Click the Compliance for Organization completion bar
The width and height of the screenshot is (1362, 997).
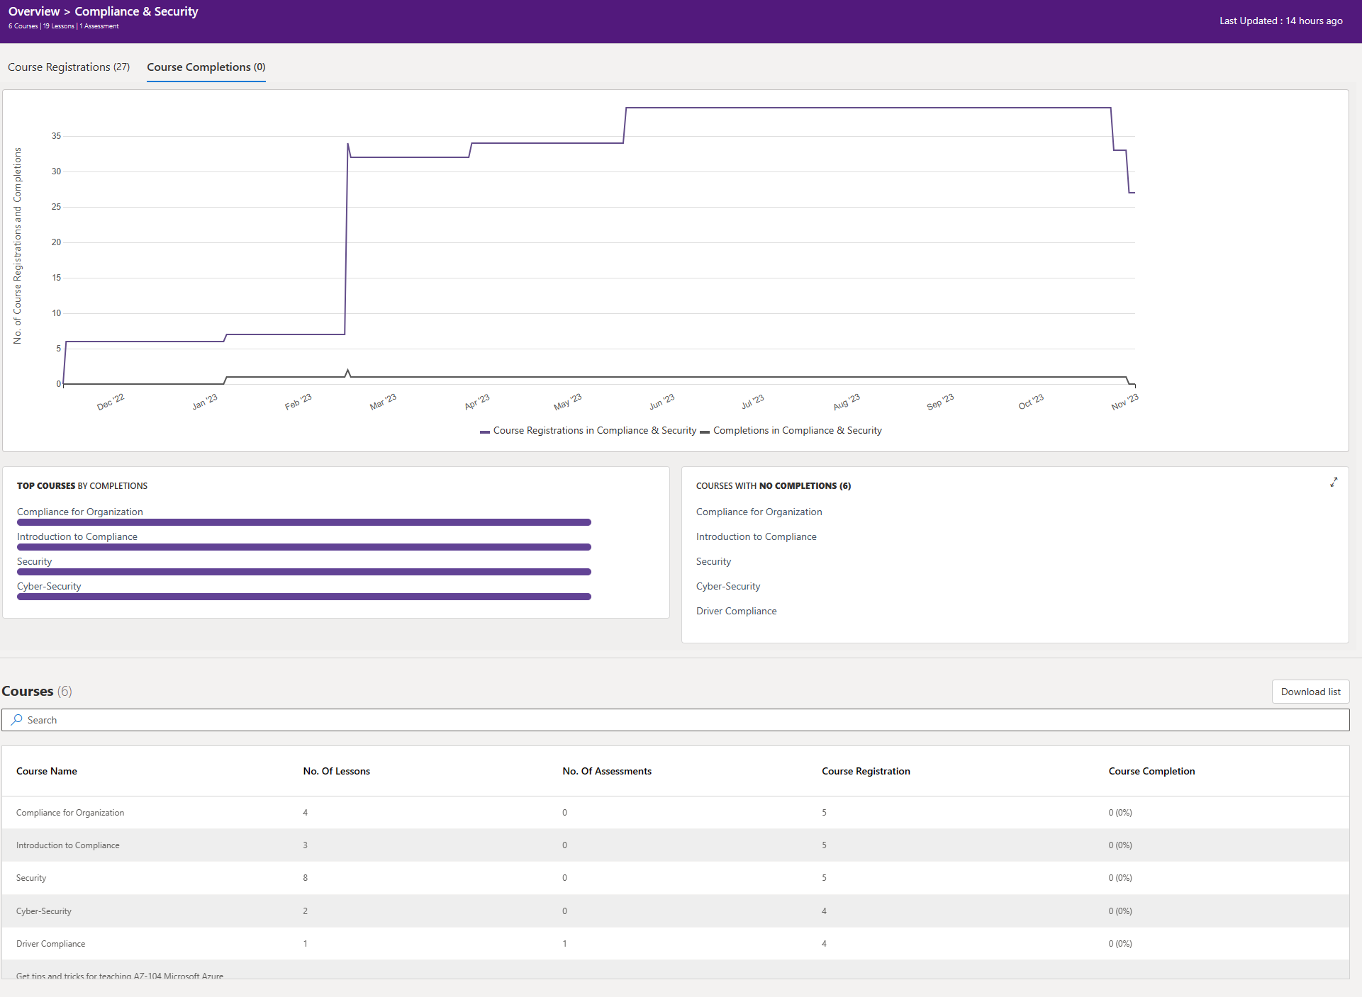(x=304, y=522)
